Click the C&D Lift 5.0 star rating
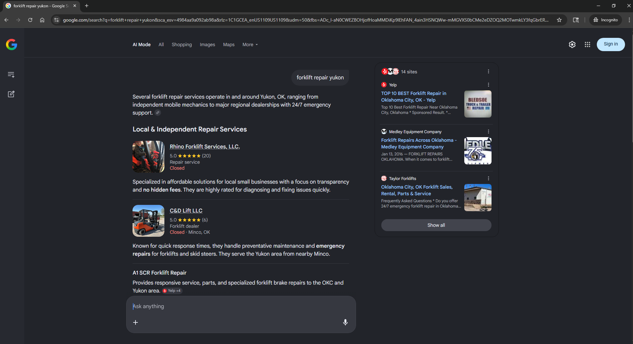The image size is (633, 344). coord(189,220)
